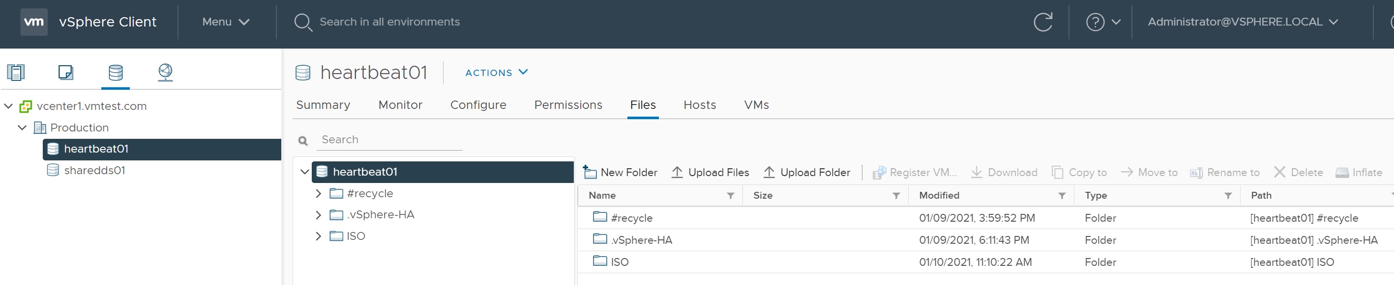The height and width of the screenshot is (285, 1394).
Task: Collapse the Production datacenter node
Action: pyautogui.click(x=22, y=128)
